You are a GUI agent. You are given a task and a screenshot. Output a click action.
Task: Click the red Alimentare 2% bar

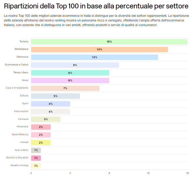click(x=41, y=127)
